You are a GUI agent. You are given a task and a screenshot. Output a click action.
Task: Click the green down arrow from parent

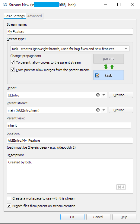[x=106, y=67]
